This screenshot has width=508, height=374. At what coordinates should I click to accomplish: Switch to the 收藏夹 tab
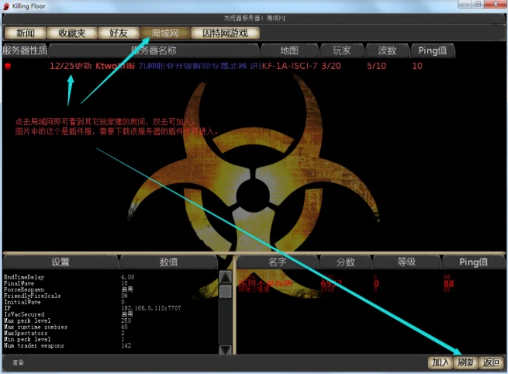coord(72,33)
